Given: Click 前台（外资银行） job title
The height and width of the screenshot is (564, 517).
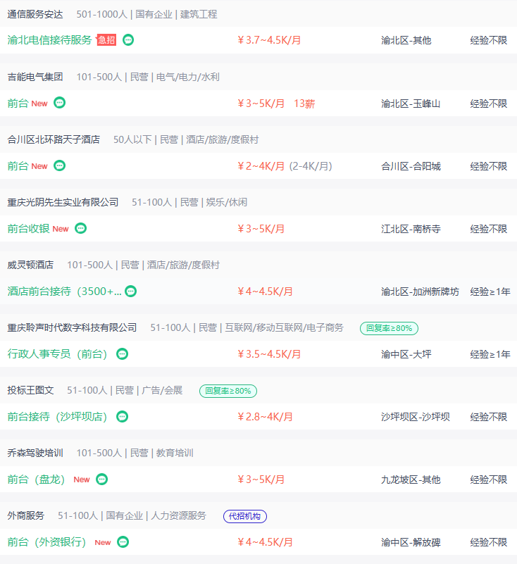Looking at the screenshot, I should [x=46, y=542].
